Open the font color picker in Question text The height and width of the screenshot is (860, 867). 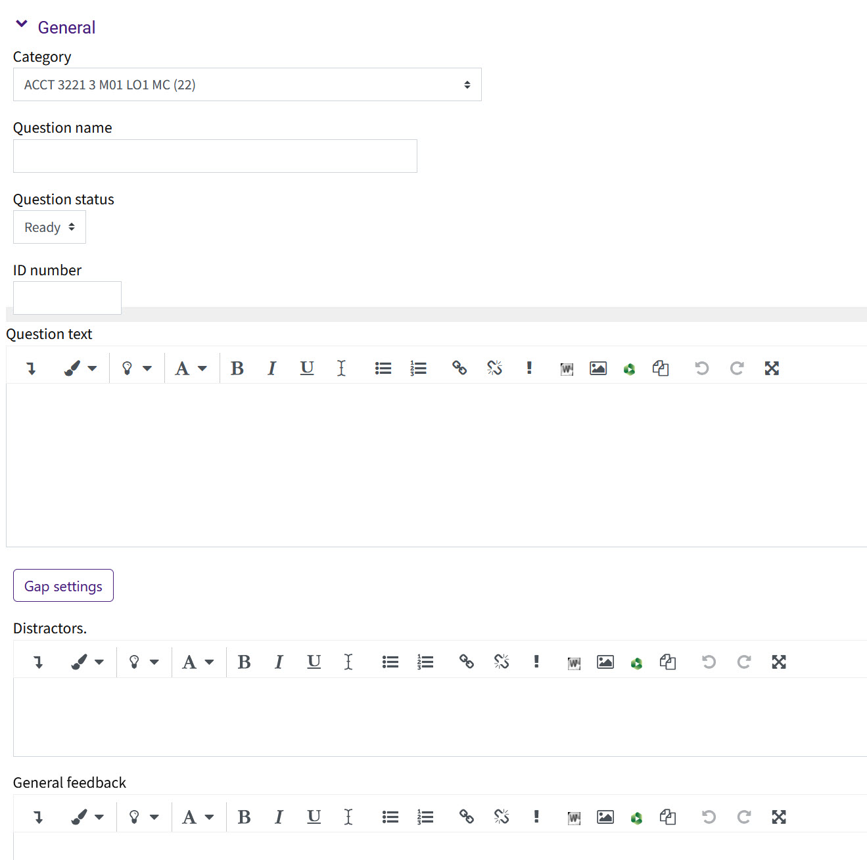coord(79,368)
